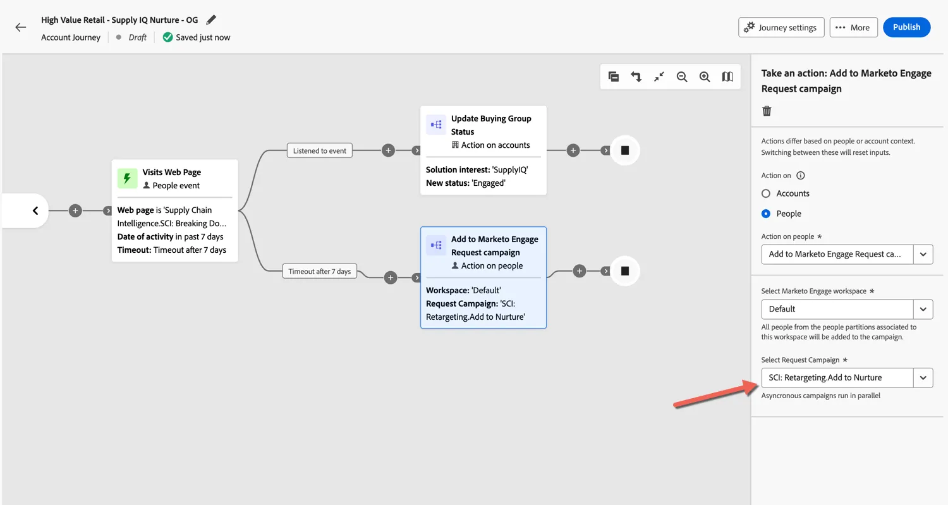This screenshot has height=505, width=948.
Task: Zoom out the journey canvas
Action: [682, 76]
